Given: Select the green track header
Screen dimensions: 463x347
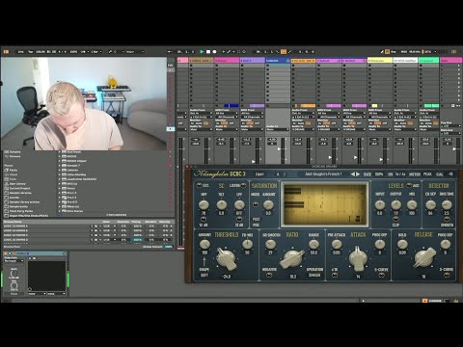Looking at the screenshot, I should pyautogui.click(x=429, y=61).
